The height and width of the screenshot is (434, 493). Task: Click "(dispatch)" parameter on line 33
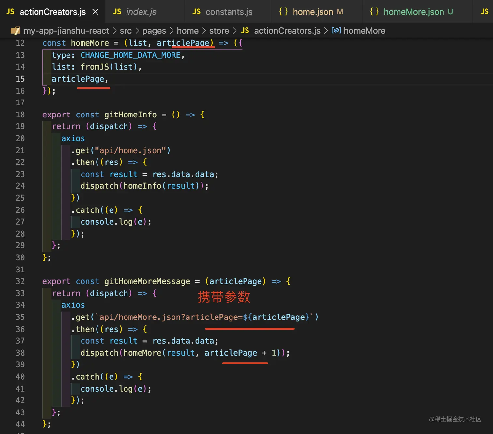tap(109, 293)
